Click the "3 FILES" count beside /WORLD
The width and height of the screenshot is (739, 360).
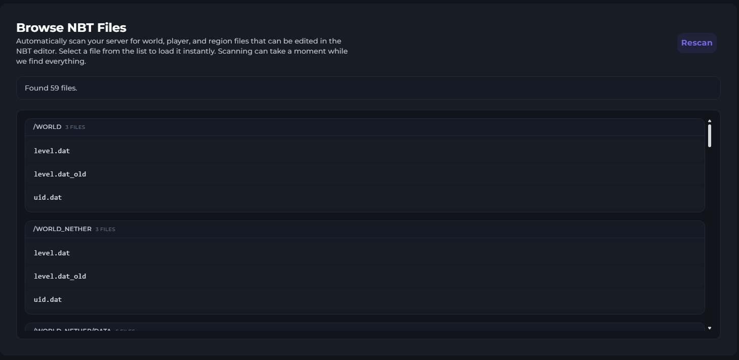click(x=75, y=127)
